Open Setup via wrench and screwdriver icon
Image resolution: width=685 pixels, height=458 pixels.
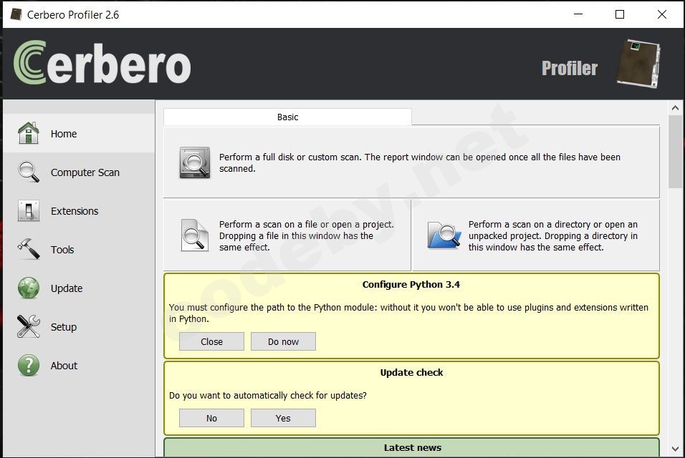tap(29, 326)
